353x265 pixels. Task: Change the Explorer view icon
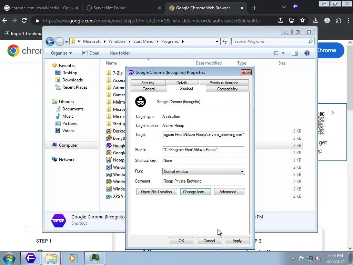pyautogui.click(x=275, y=53)
